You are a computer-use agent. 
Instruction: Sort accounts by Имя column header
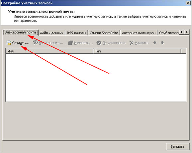(49, 51)
